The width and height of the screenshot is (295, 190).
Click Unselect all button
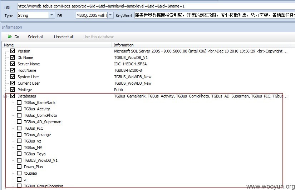click(64, 37)
